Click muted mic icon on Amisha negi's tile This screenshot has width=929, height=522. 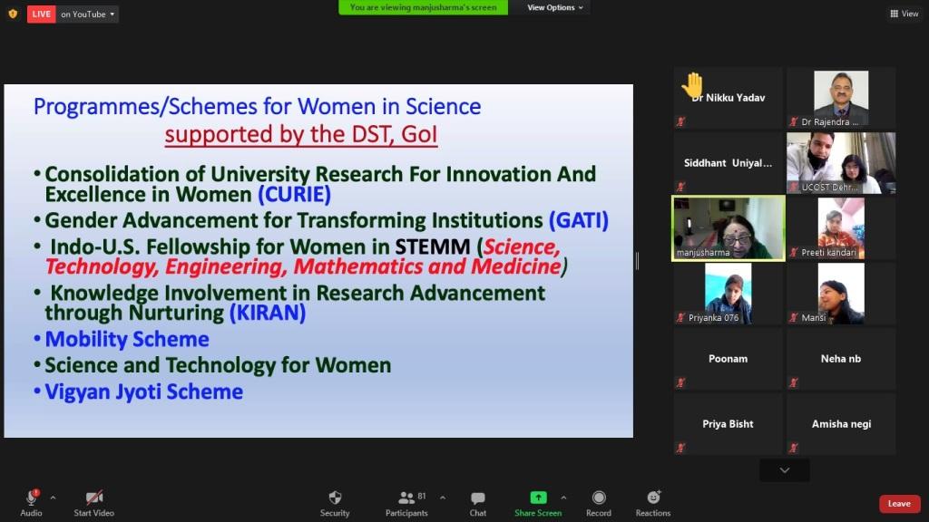coord(793,448)
